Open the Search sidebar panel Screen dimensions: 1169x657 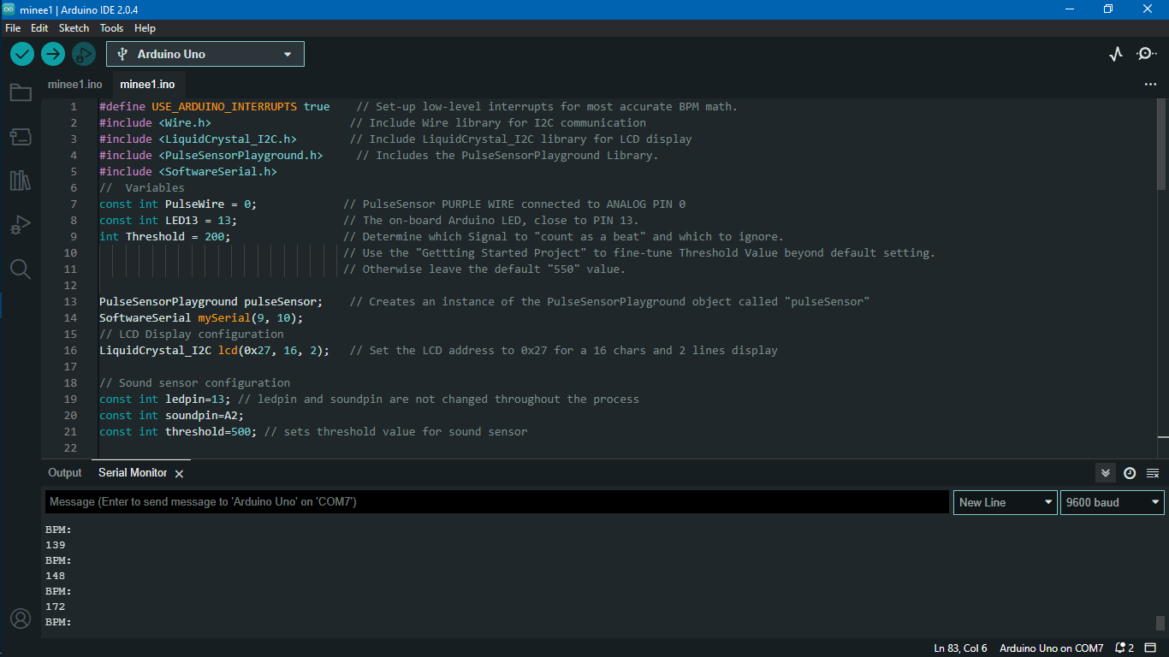21,269
